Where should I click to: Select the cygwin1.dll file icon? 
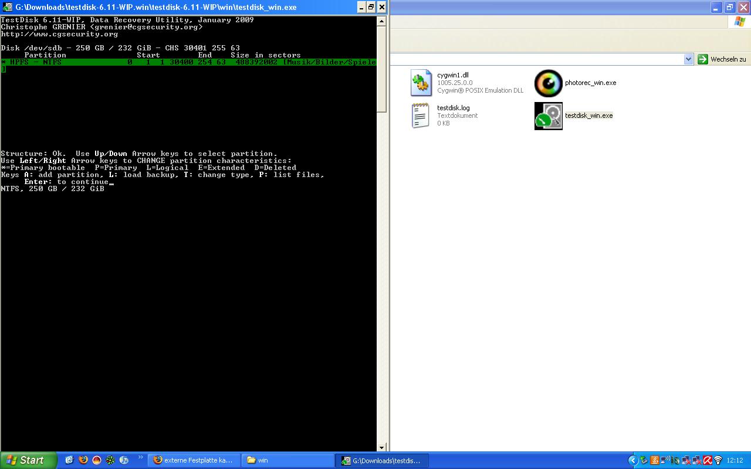pyautogui.click(x=421, y=83)
